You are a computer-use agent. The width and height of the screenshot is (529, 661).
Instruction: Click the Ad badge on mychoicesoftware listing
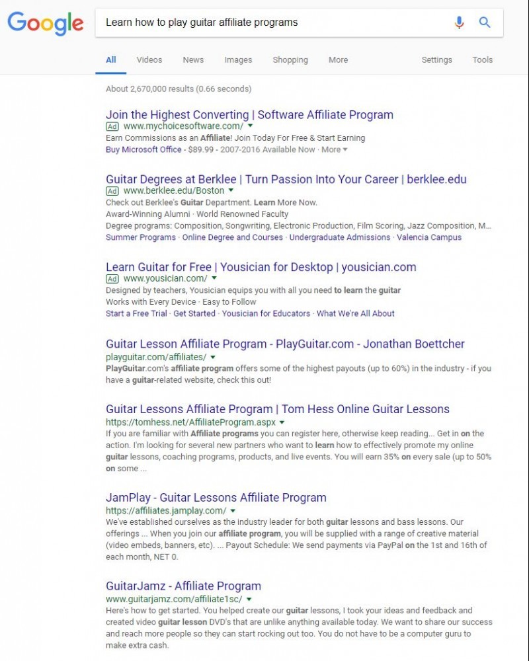pos(112,126)
